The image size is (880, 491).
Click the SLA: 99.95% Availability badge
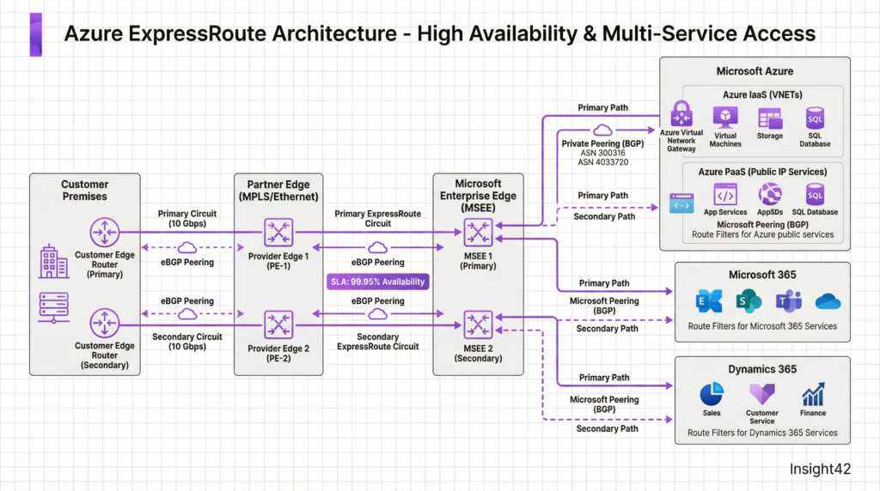click(377, 281)
